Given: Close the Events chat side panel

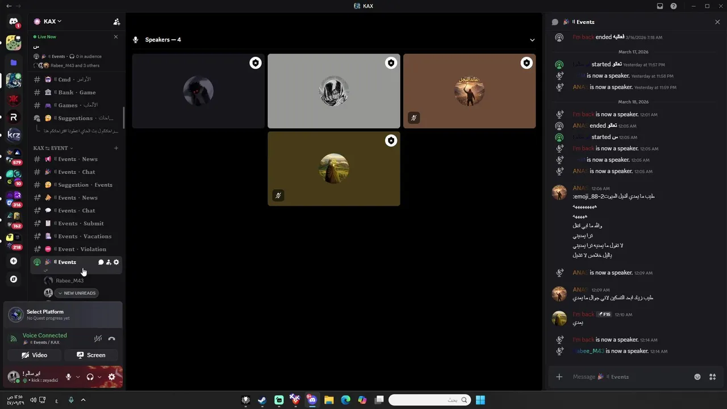Looking at the screenshot, I should click(717, 22).
